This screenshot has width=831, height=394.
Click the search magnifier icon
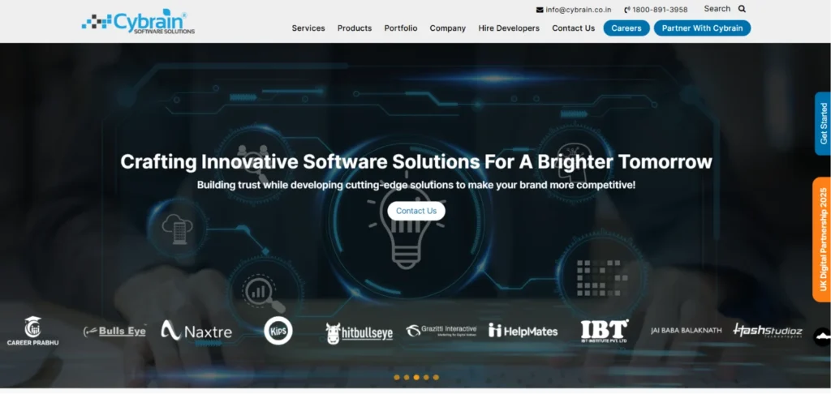pos(742,8)
